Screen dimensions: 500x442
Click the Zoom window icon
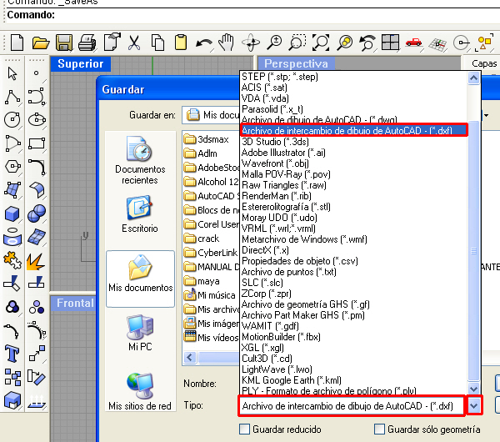[x=297, y=43]
